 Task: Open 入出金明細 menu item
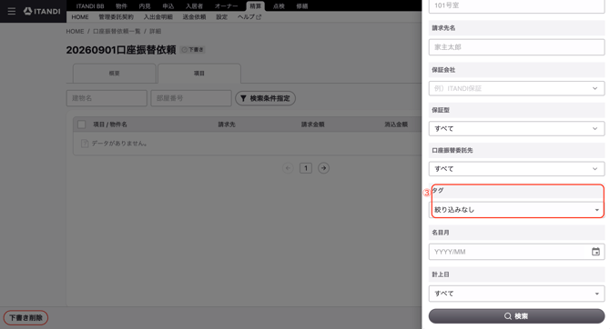pos(158,17)
